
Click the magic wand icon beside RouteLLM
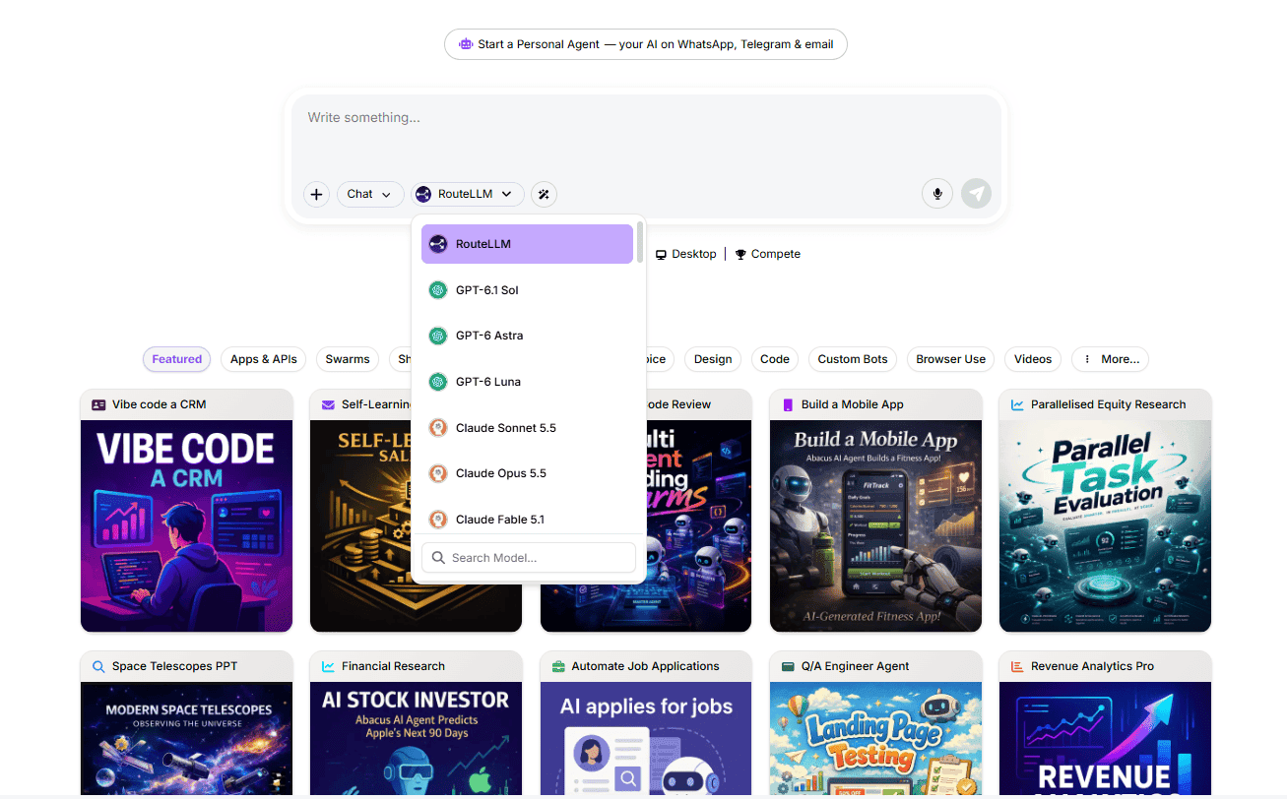tap(544, 194)
